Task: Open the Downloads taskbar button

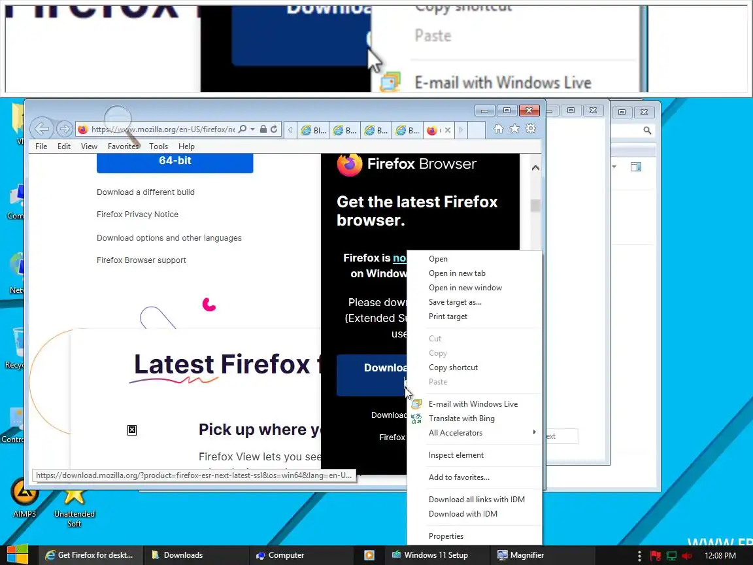Action: [195, 555]
